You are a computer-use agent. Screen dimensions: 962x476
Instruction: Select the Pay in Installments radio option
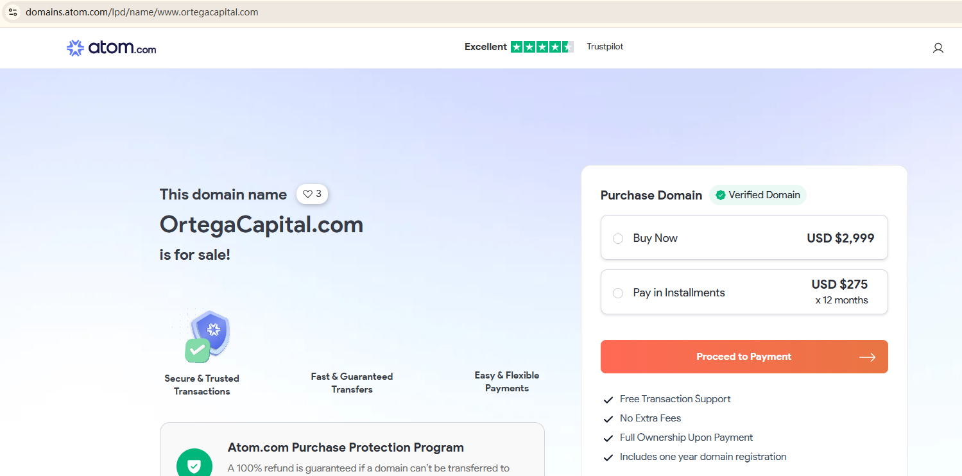[x=618, y=293]
